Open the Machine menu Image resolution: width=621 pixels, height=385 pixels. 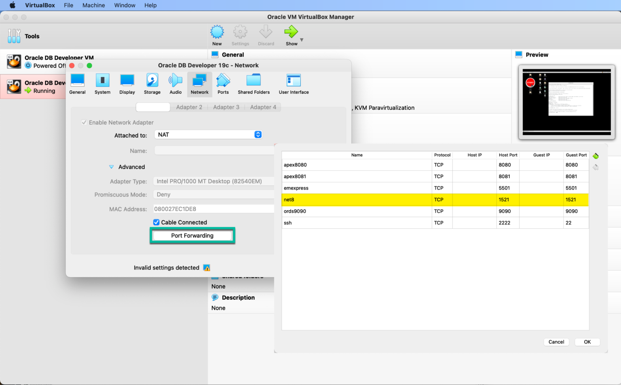(93, 5)
